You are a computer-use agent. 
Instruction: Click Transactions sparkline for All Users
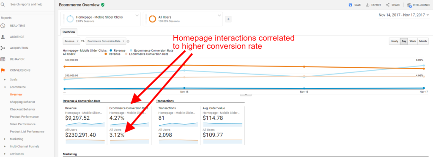(x=178, y=141)
